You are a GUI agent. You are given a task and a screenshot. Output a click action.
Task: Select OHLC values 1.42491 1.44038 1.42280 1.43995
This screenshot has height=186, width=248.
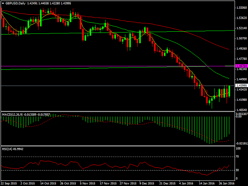49,3
